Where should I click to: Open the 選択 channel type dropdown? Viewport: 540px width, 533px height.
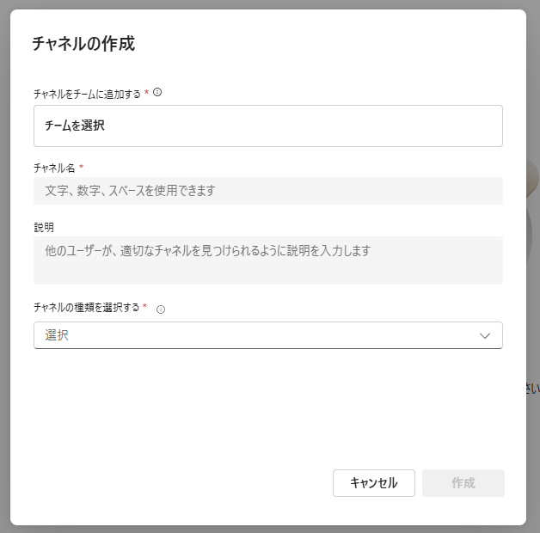(x=268, y=335)
